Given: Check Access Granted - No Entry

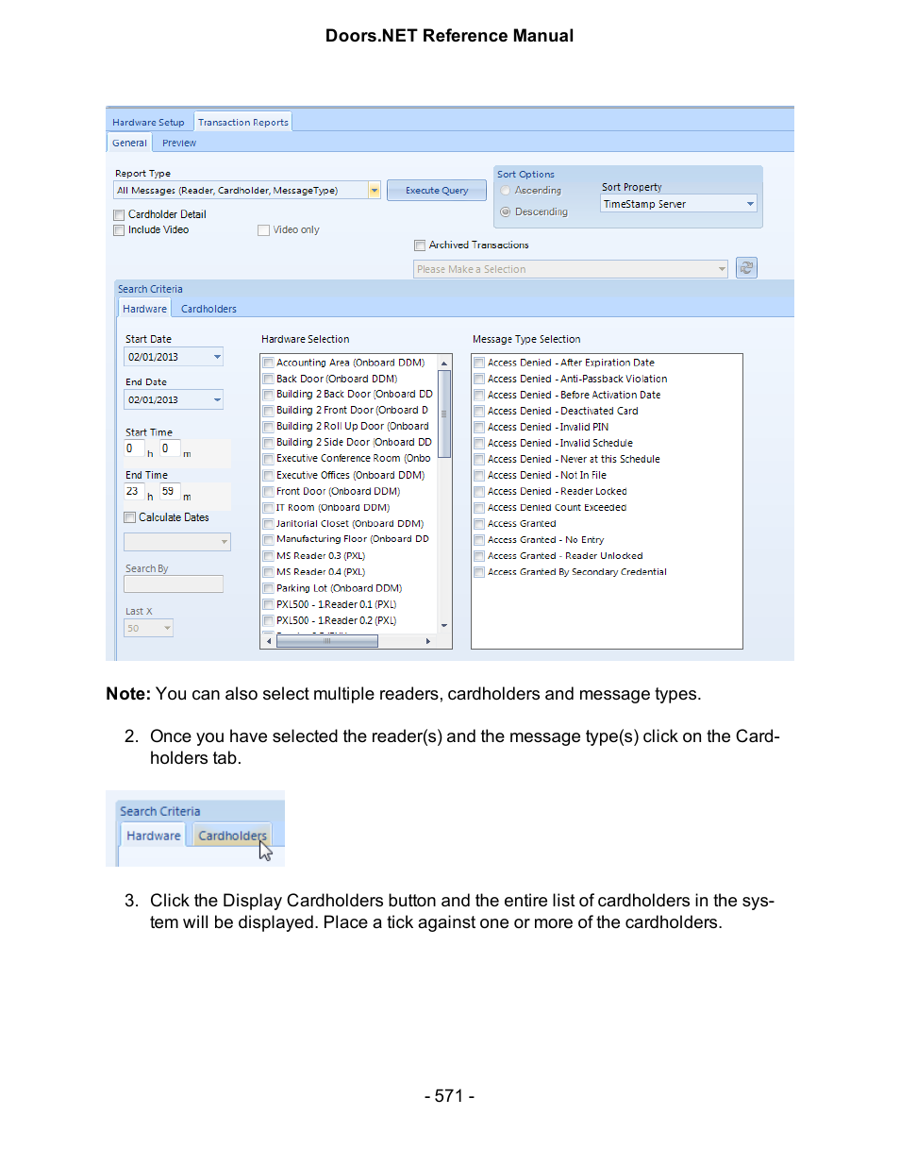Looking at the screenshot, I should tap(479, 540).
